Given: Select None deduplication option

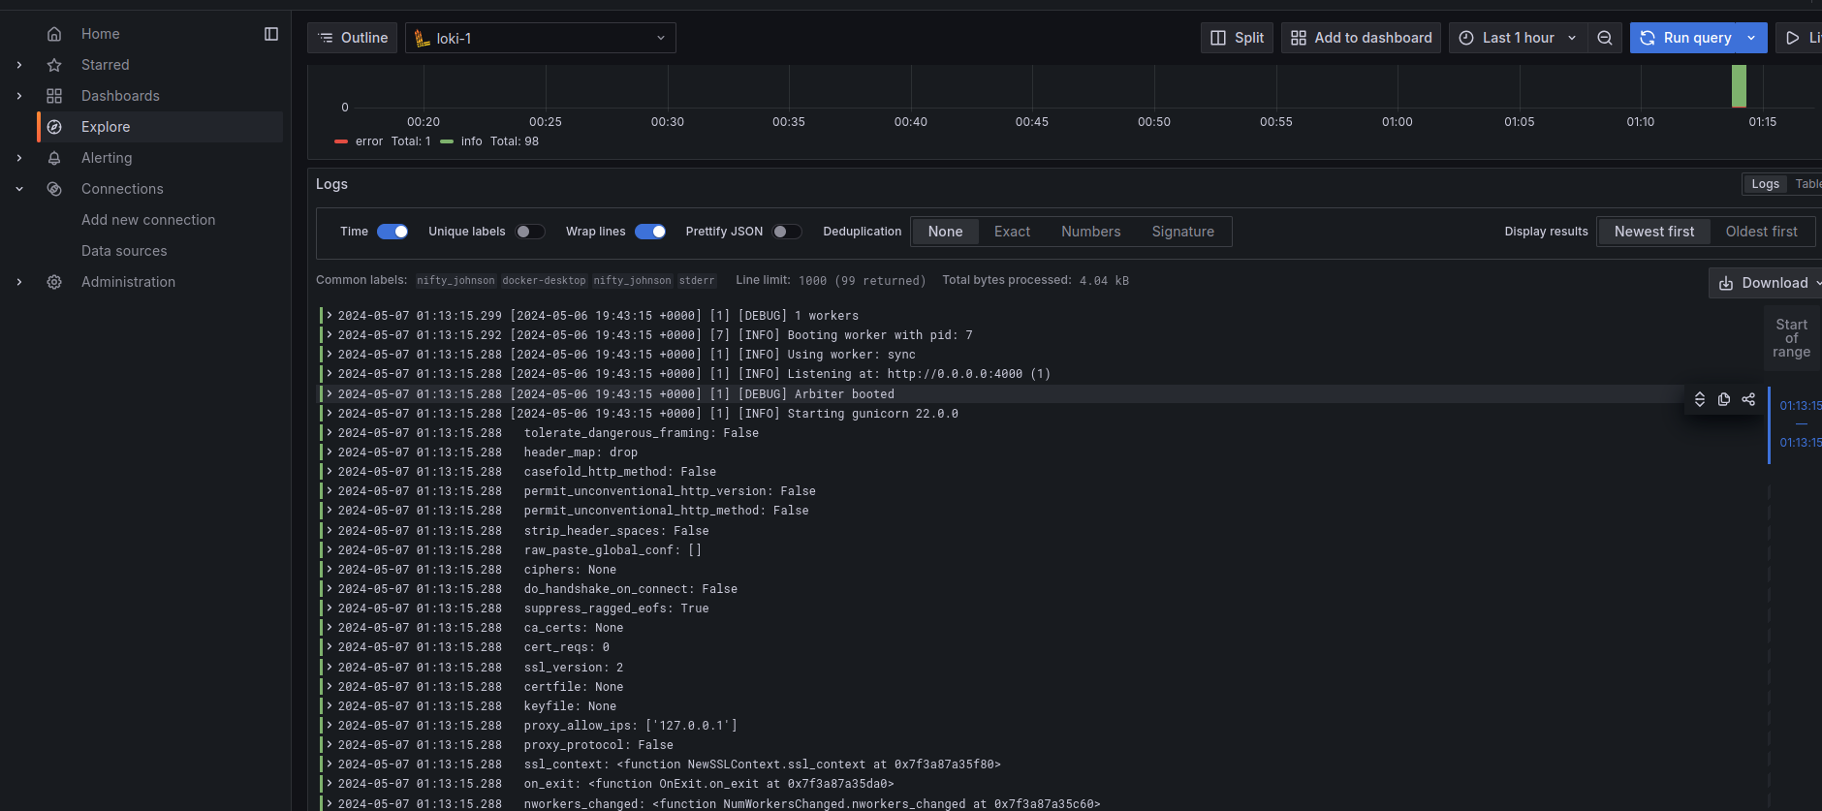Looking at the screenshot, I should pos(945,232).
